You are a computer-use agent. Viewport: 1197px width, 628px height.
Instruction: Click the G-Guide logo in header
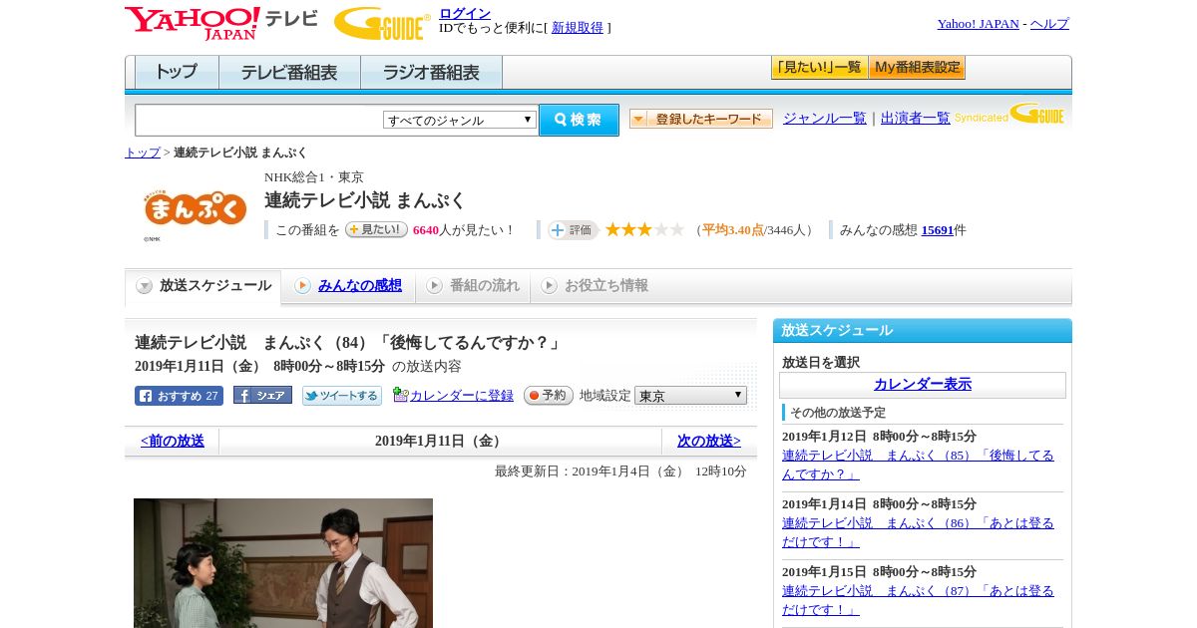(382, 23)
